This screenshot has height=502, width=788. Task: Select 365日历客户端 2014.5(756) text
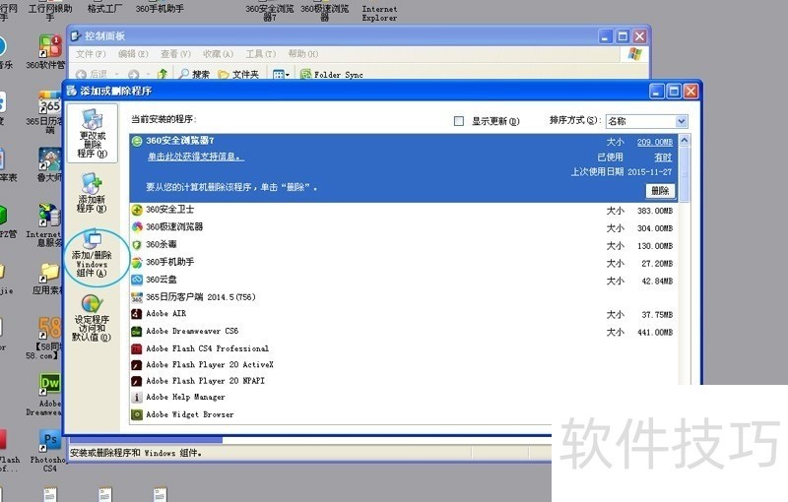[201, 297]
